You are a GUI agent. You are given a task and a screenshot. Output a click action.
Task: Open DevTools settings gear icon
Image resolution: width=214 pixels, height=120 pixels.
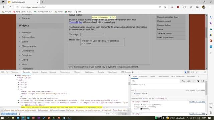point(193,72)
